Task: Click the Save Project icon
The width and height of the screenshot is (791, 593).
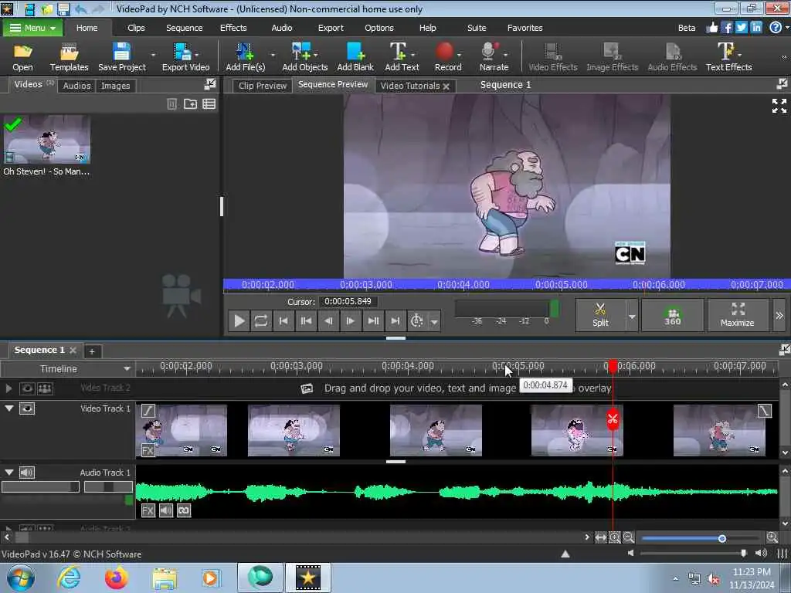Action: [x=121, y=56]
